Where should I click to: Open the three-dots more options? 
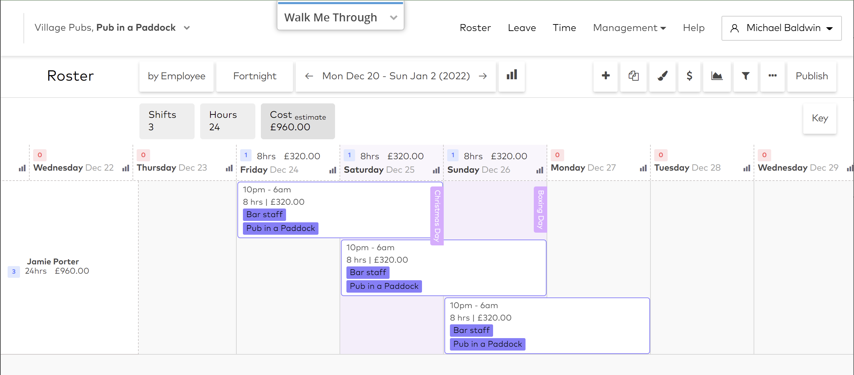pos(773,76)
